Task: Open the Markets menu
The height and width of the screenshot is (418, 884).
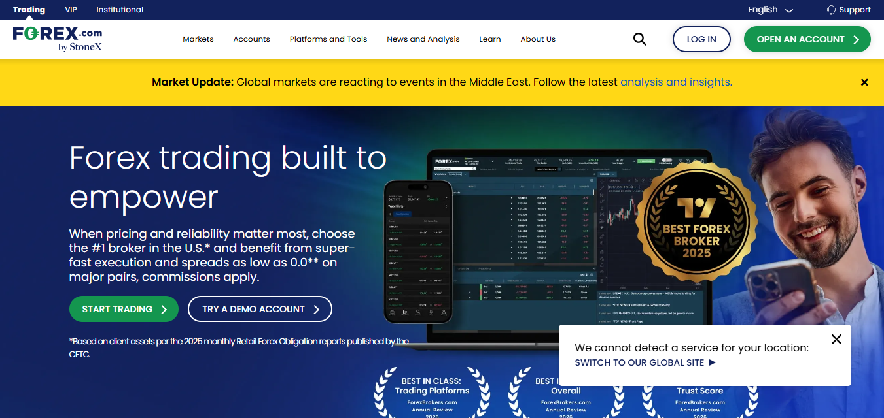Action: (x=198, y=39)
